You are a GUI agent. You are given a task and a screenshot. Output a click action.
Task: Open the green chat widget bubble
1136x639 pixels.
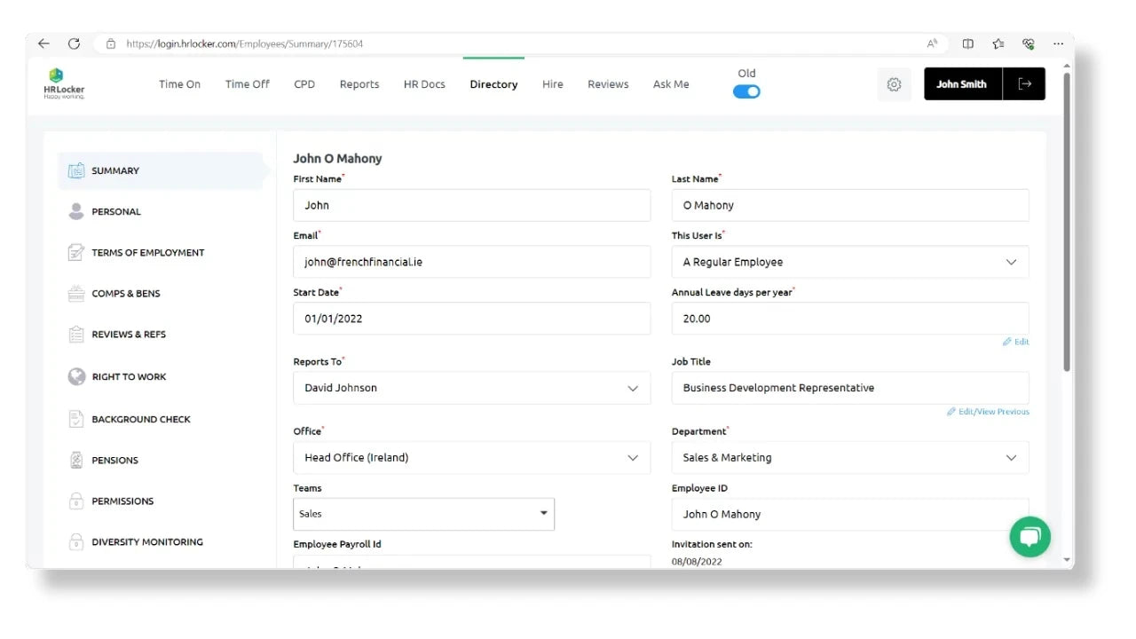[x=1029, y=537]
